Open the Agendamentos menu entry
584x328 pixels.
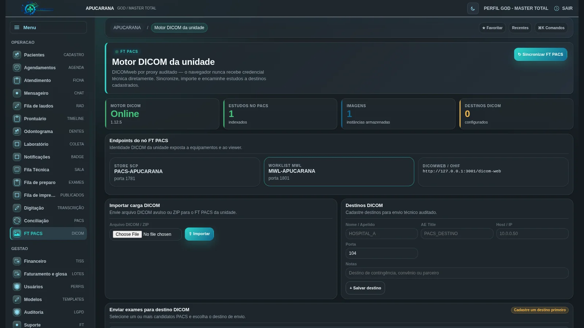(x=48, y=67)
